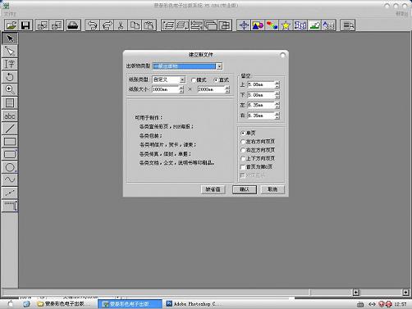Open the 纸张类型 dropdown arrow
The height and width of the screenshot is (309, 412).
point(182,80)
